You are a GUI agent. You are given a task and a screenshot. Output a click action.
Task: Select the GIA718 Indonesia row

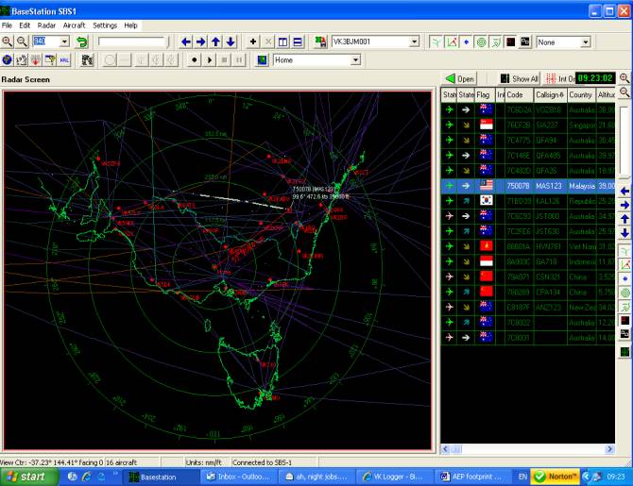tap(527, 261)
